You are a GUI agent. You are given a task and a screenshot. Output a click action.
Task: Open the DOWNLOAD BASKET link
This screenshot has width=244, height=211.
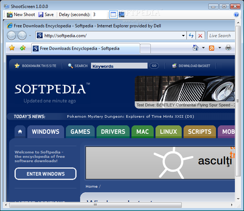(x=194, y=66)
